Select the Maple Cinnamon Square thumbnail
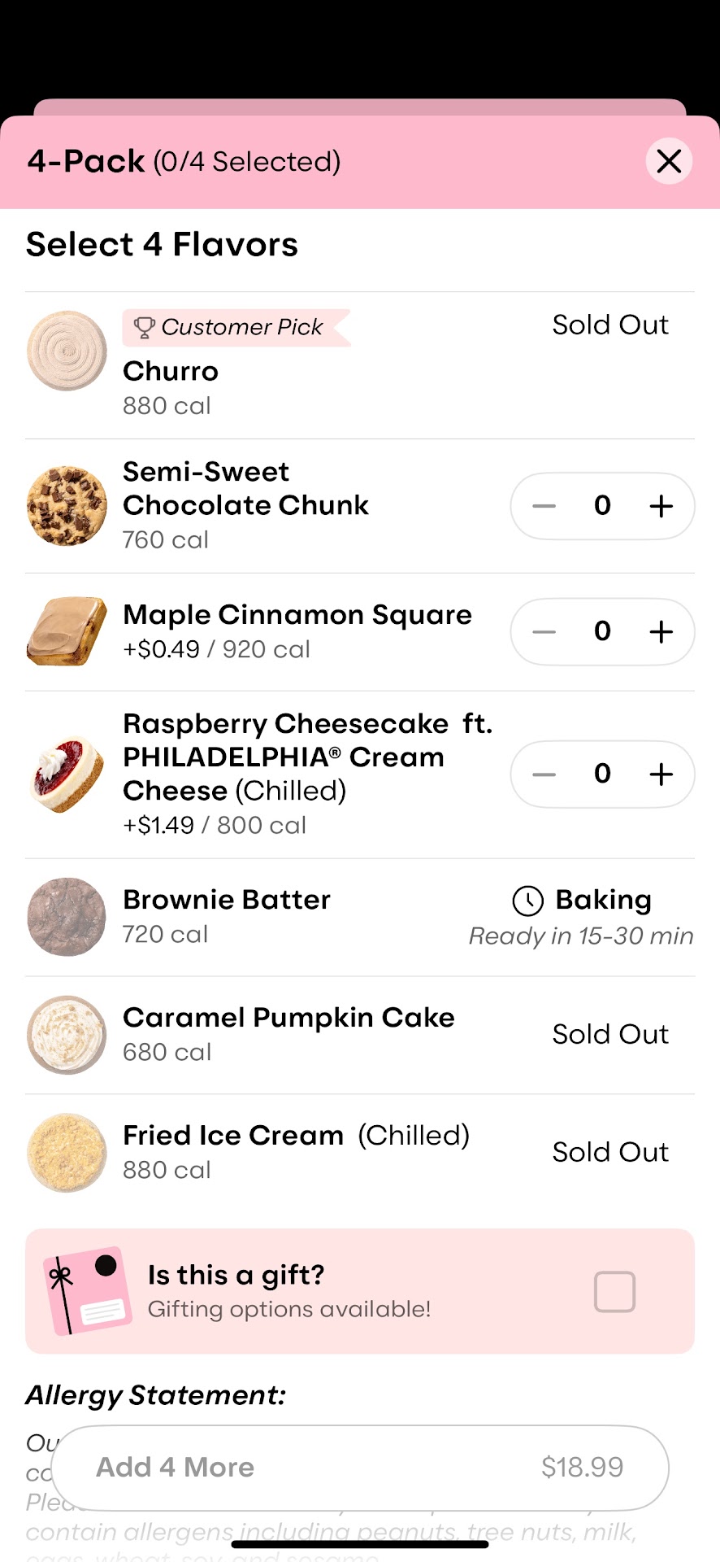 (x=67, y=632)
